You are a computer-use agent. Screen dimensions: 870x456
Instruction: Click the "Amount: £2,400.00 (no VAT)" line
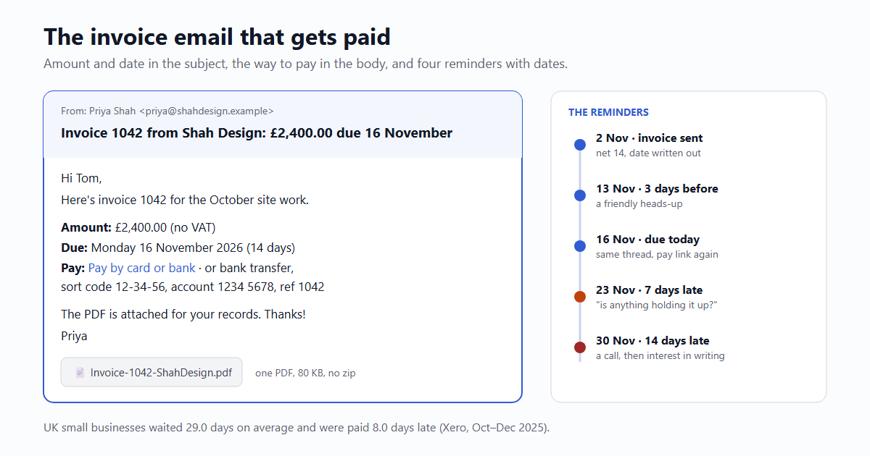[138, 227]
